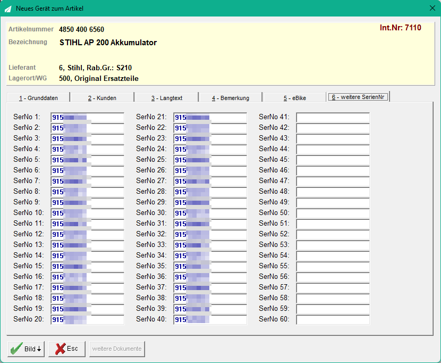Focus the SerNo 30 serial field
Image resolution: width=441 pixels, height=363 pixels.
tap(210, 213)
